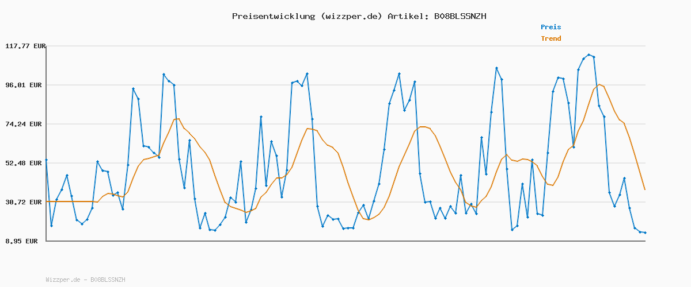Click the 52.48 EUR axis label
Image resolution: width=691 pixels, height=287 pixels.
pyautogui.click(x=25, y=163)
